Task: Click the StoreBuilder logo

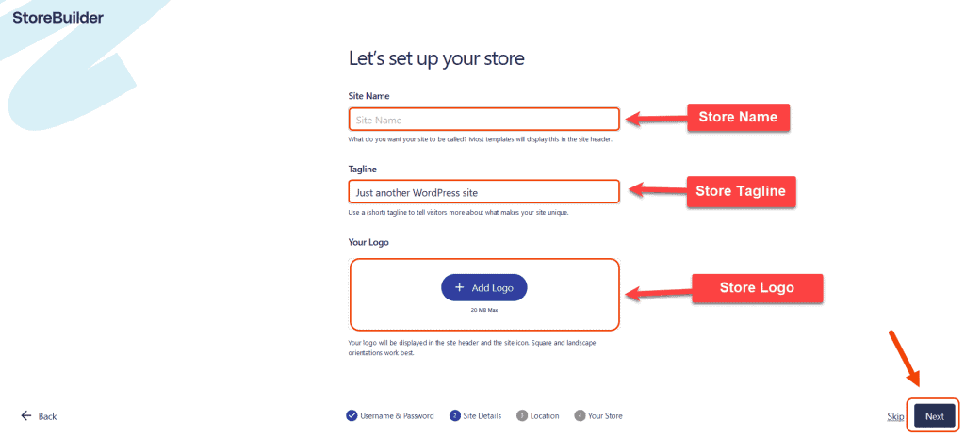Action: (58, 18)
